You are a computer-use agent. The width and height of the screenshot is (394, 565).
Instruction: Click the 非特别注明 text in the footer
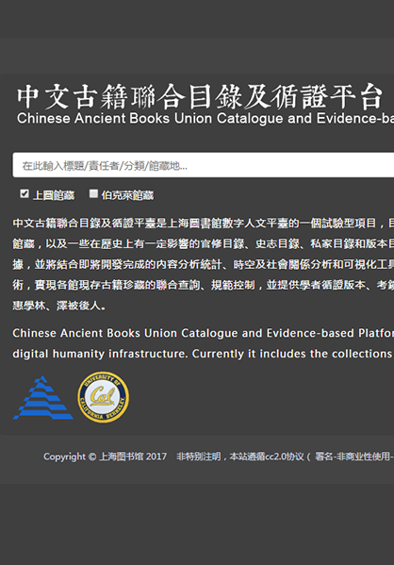[199, 457]
